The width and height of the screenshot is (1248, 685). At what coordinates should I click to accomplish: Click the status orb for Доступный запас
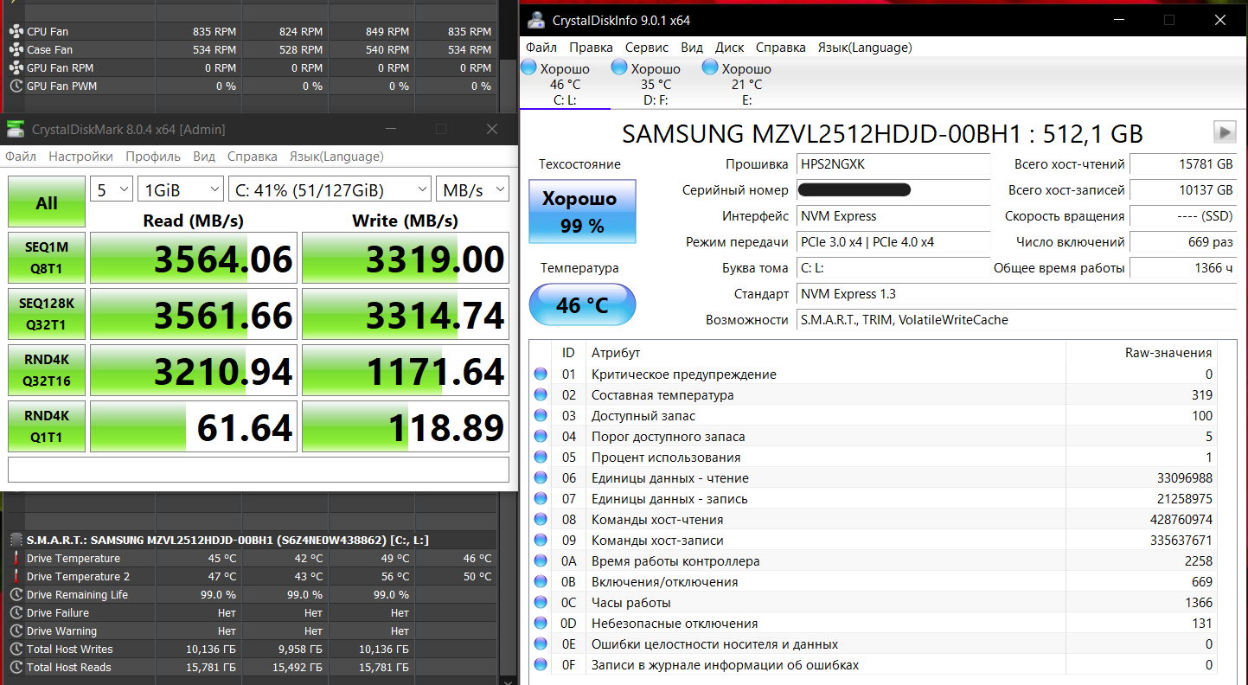[x=541, y=415]
